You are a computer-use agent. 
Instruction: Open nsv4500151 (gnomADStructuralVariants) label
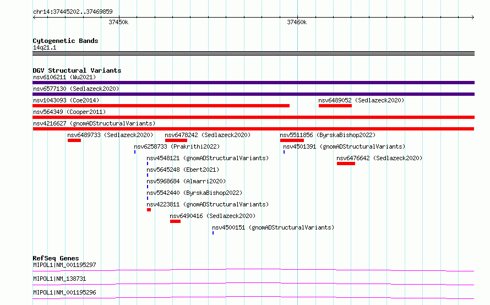point(273,227)
